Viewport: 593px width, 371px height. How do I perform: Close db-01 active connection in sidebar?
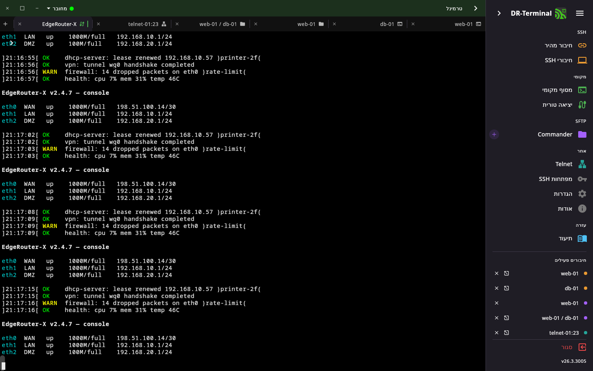click(497, 288)
